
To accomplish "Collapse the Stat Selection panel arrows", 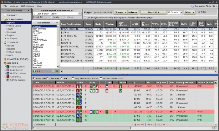I will pos(57,22).
